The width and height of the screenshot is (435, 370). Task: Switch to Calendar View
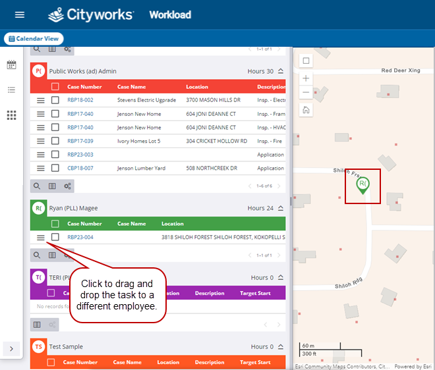coord(33,39)
